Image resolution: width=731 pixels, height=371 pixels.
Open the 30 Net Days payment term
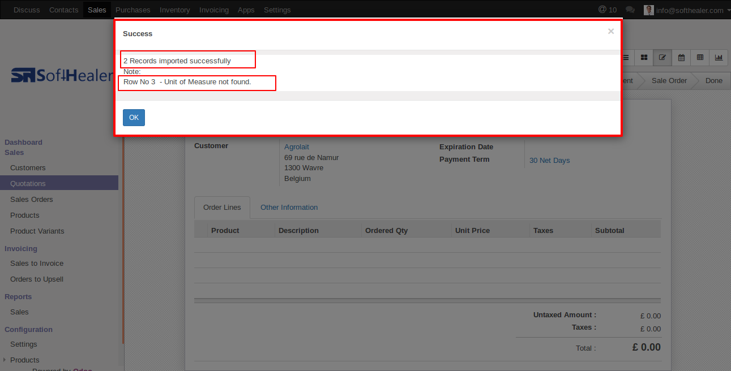click(549, 161)
